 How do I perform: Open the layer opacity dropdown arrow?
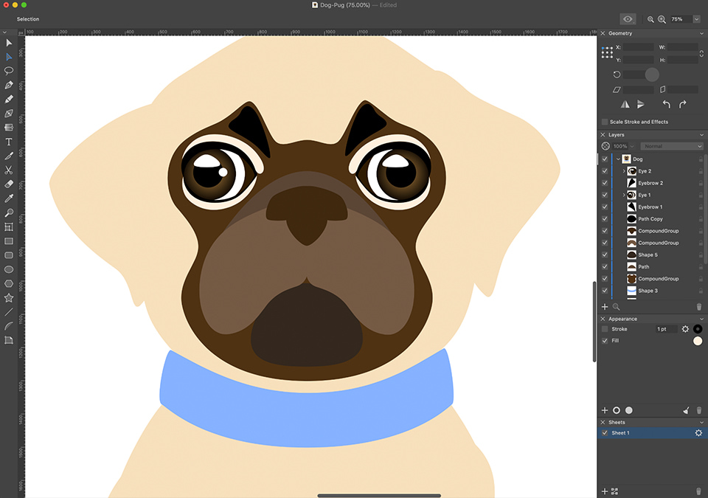pos(632,146)
